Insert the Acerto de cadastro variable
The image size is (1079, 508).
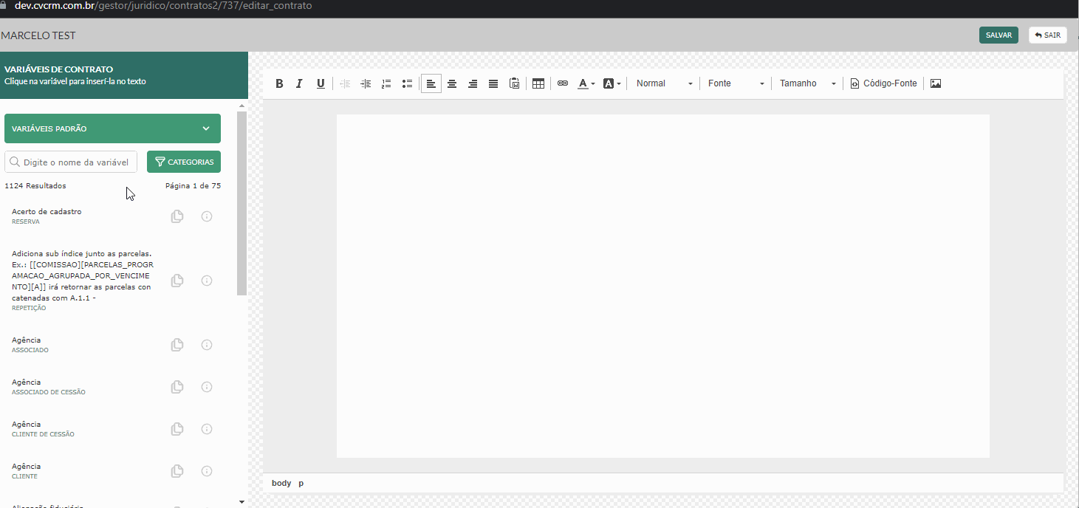pyautogui.click(x=47, y=211)
